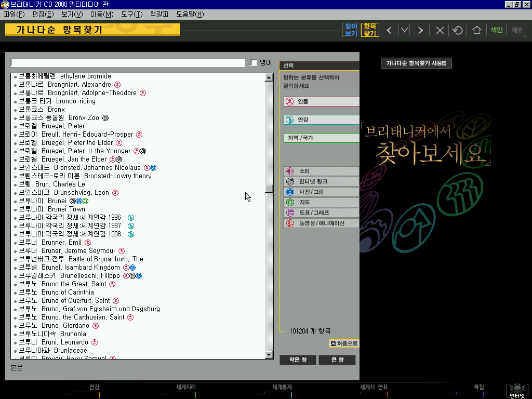Image resolution: width=532 pixels, height=399 pixels.
Task: Open the 편집(E) menu
Action: pyautogui.click(x=43, y=14)
